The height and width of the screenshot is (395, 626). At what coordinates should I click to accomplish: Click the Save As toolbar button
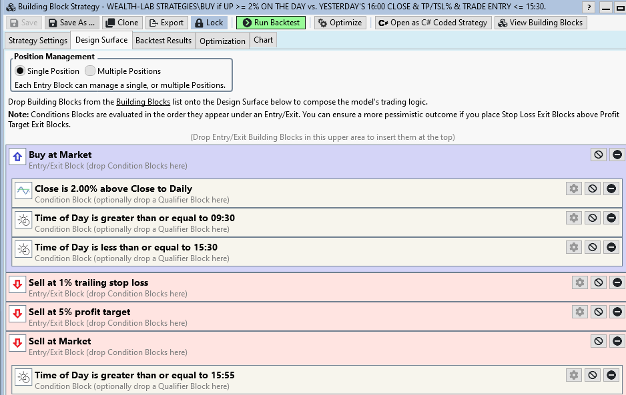pyautogui.click(x=72, y=23)
